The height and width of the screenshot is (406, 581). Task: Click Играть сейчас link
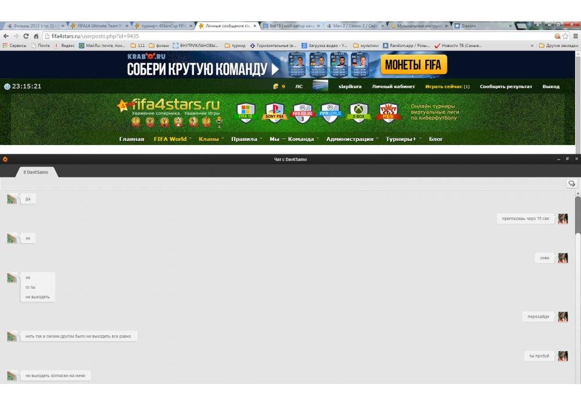447,86
